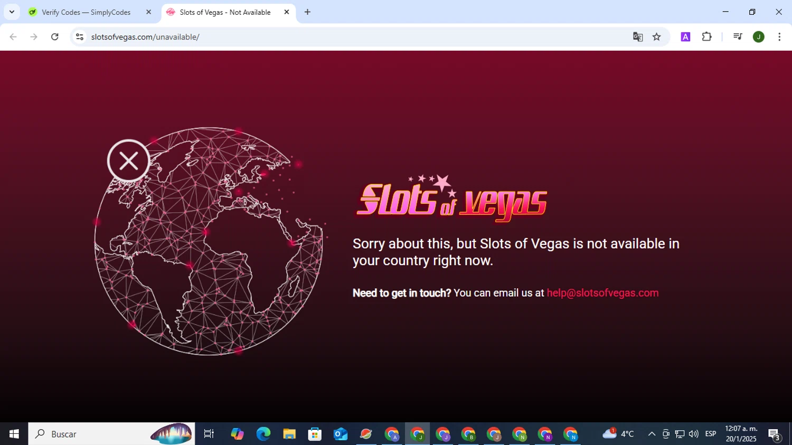Go back to the previous page
The width and height of the screenshot is (792, 445).
[13, 37]
